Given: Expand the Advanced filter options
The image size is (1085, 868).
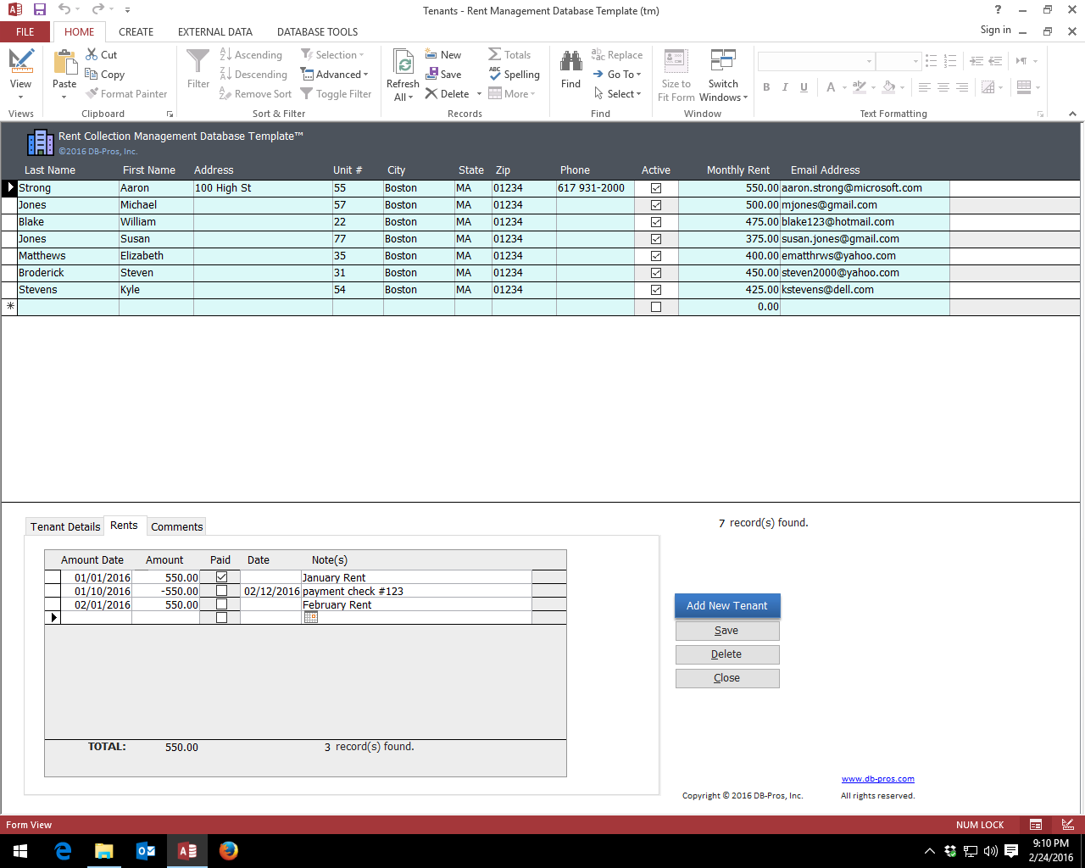Looking at the screenshot, I should 336,74.
